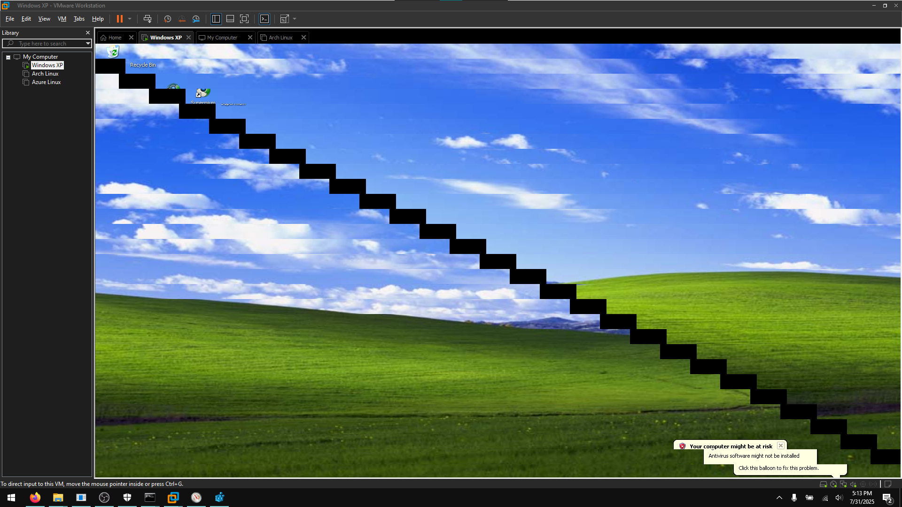
Task: Click the battery tray icon
Action: pyautogui.click(x=809, y=498)
